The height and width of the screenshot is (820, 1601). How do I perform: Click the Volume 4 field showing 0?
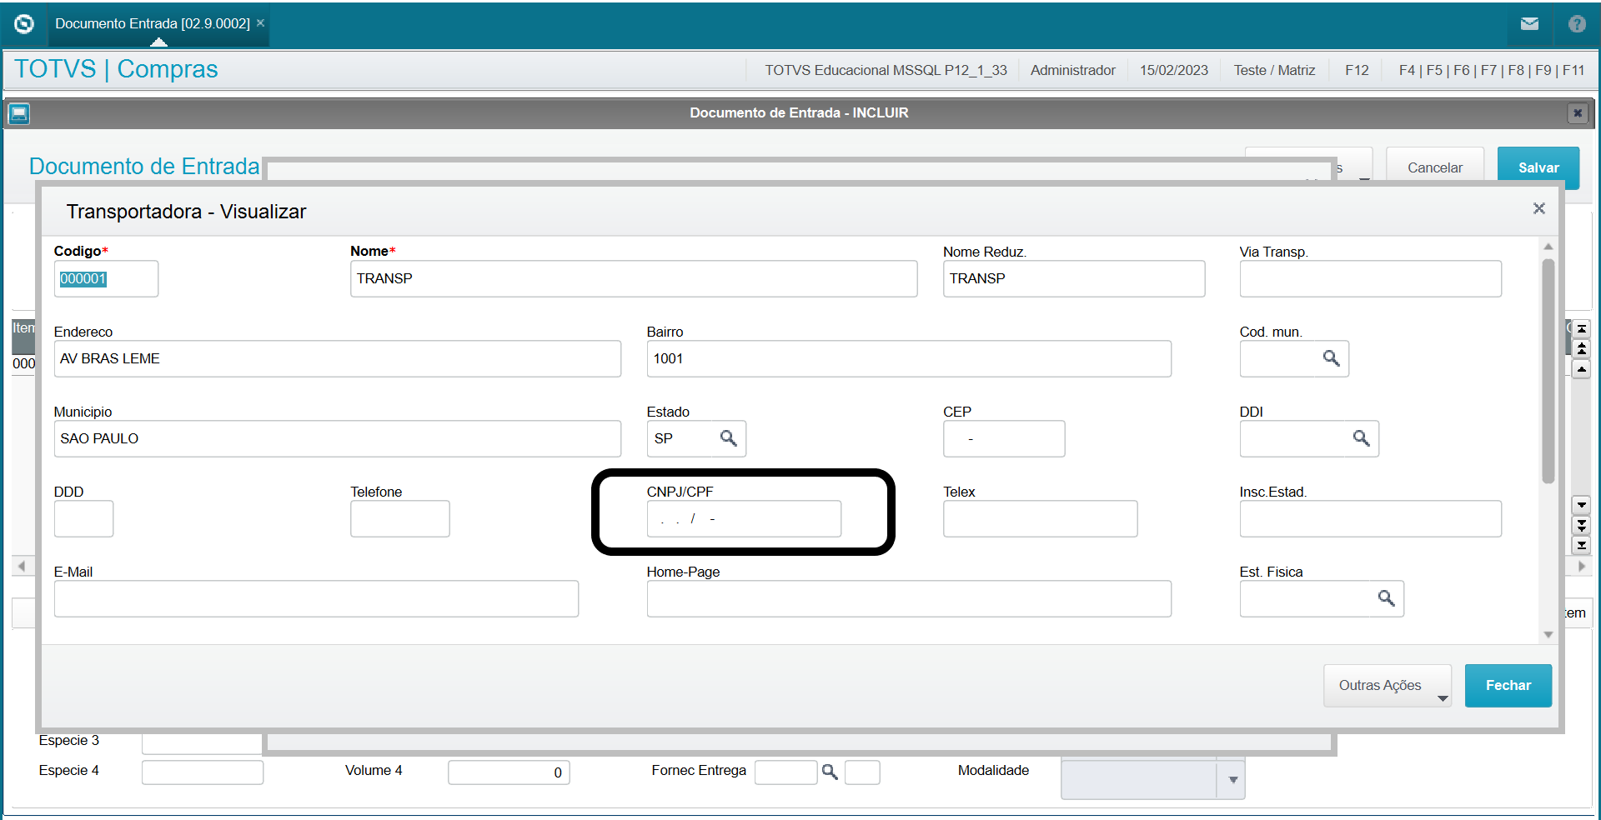[x=509, y=772]
